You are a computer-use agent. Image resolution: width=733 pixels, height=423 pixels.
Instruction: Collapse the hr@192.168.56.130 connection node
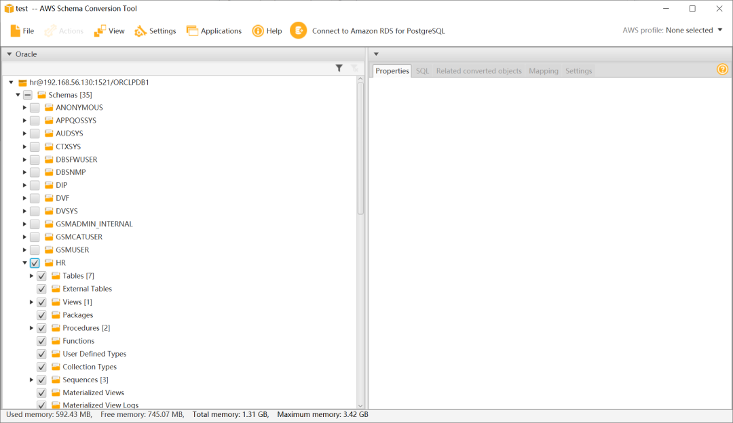pos(12,83)
